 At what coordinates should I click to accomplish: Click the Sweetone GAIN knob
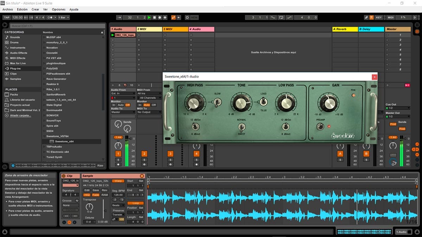(328, 103)
